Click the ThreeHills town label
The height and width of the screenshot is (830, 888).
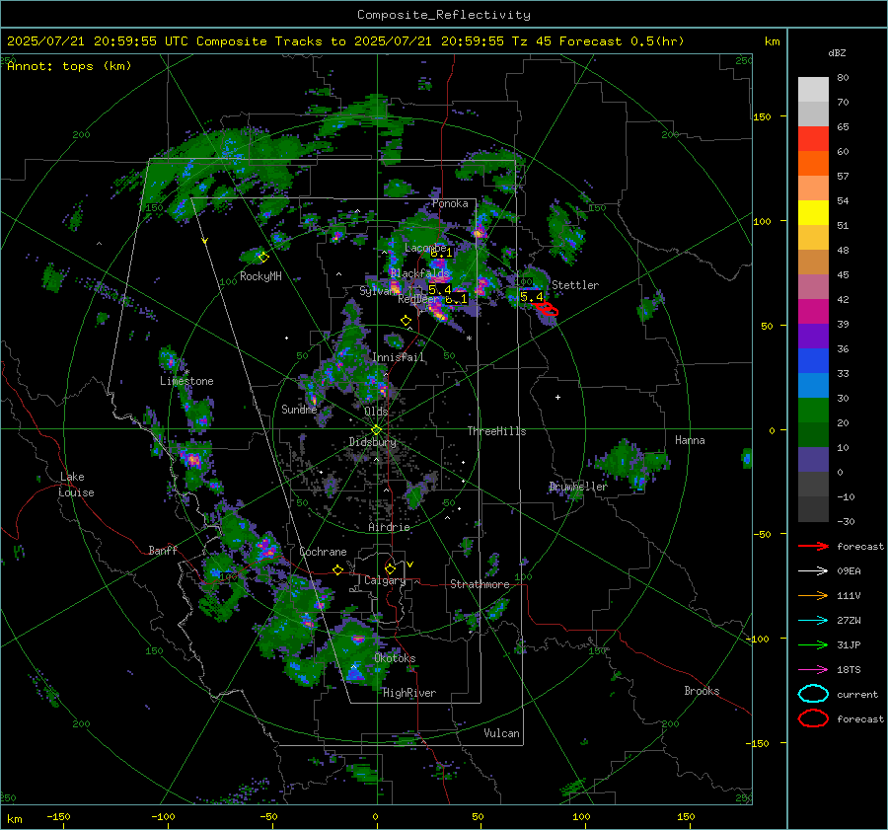tap(496, 431)
